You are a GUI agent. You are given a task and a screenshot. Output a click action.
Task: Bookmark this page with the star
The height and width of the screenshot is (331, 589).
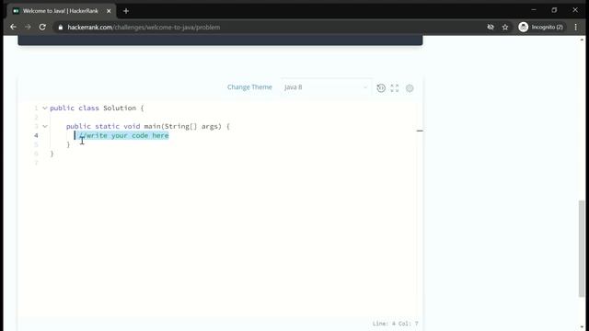(x=505, y=27)
